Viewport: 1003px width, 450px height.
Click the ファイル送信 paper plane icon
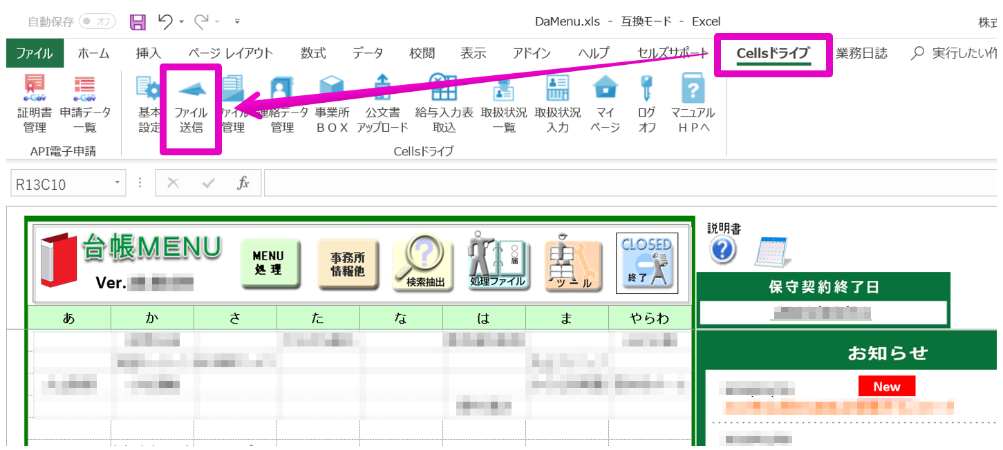point(191,90)
